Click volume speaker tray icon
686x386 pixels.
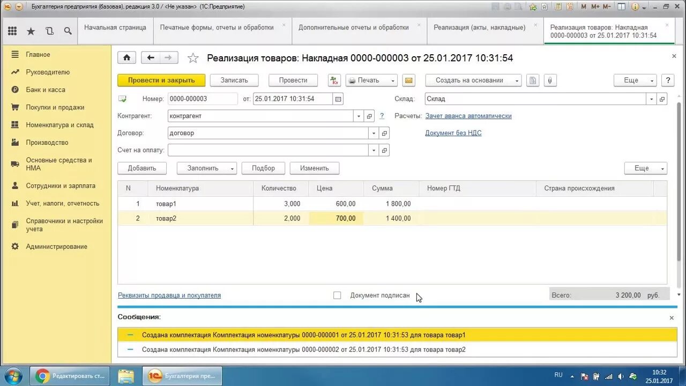pos(621,376)
